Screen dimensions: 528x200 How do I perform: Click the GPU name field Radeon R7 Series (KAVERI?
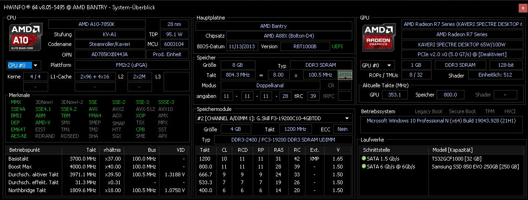[462, 24]
